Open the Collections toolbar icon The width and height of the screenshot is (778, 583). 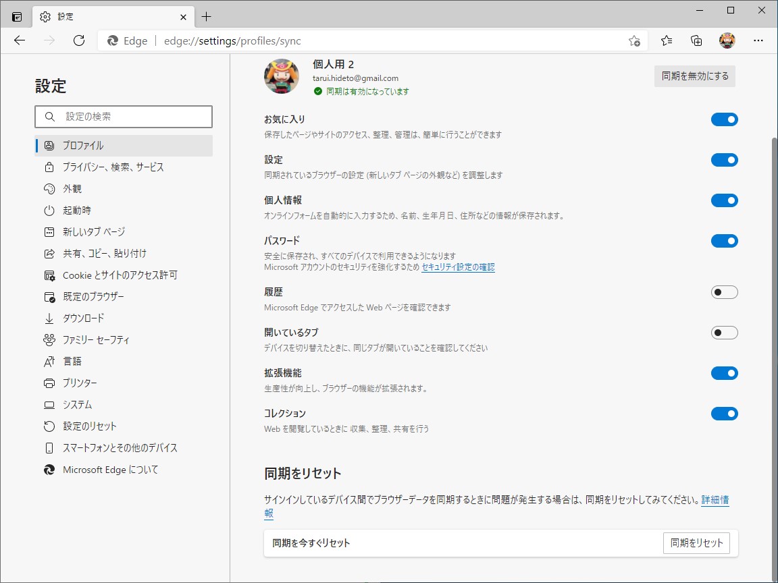[696, 40]
